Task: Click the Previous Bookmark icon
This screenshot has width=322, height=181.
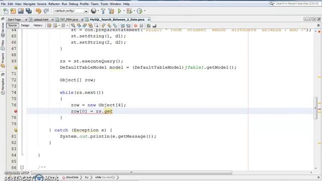Action: pos(104,26)
